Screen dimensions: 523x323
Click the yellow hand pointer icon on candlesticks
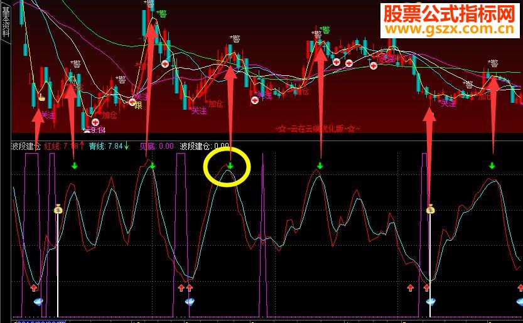(x=41, y=97)
